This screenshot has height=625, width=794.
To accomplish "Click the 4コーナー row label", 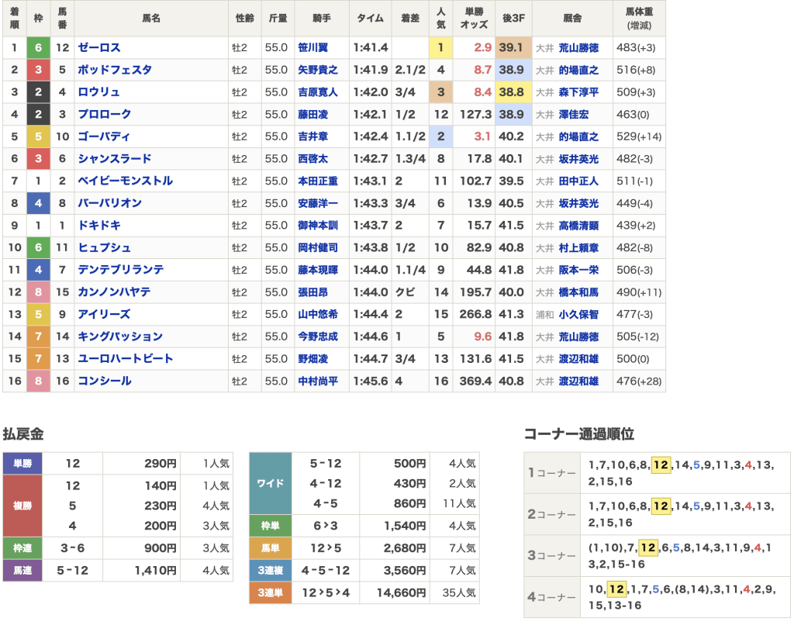I will tap(552, 597).
